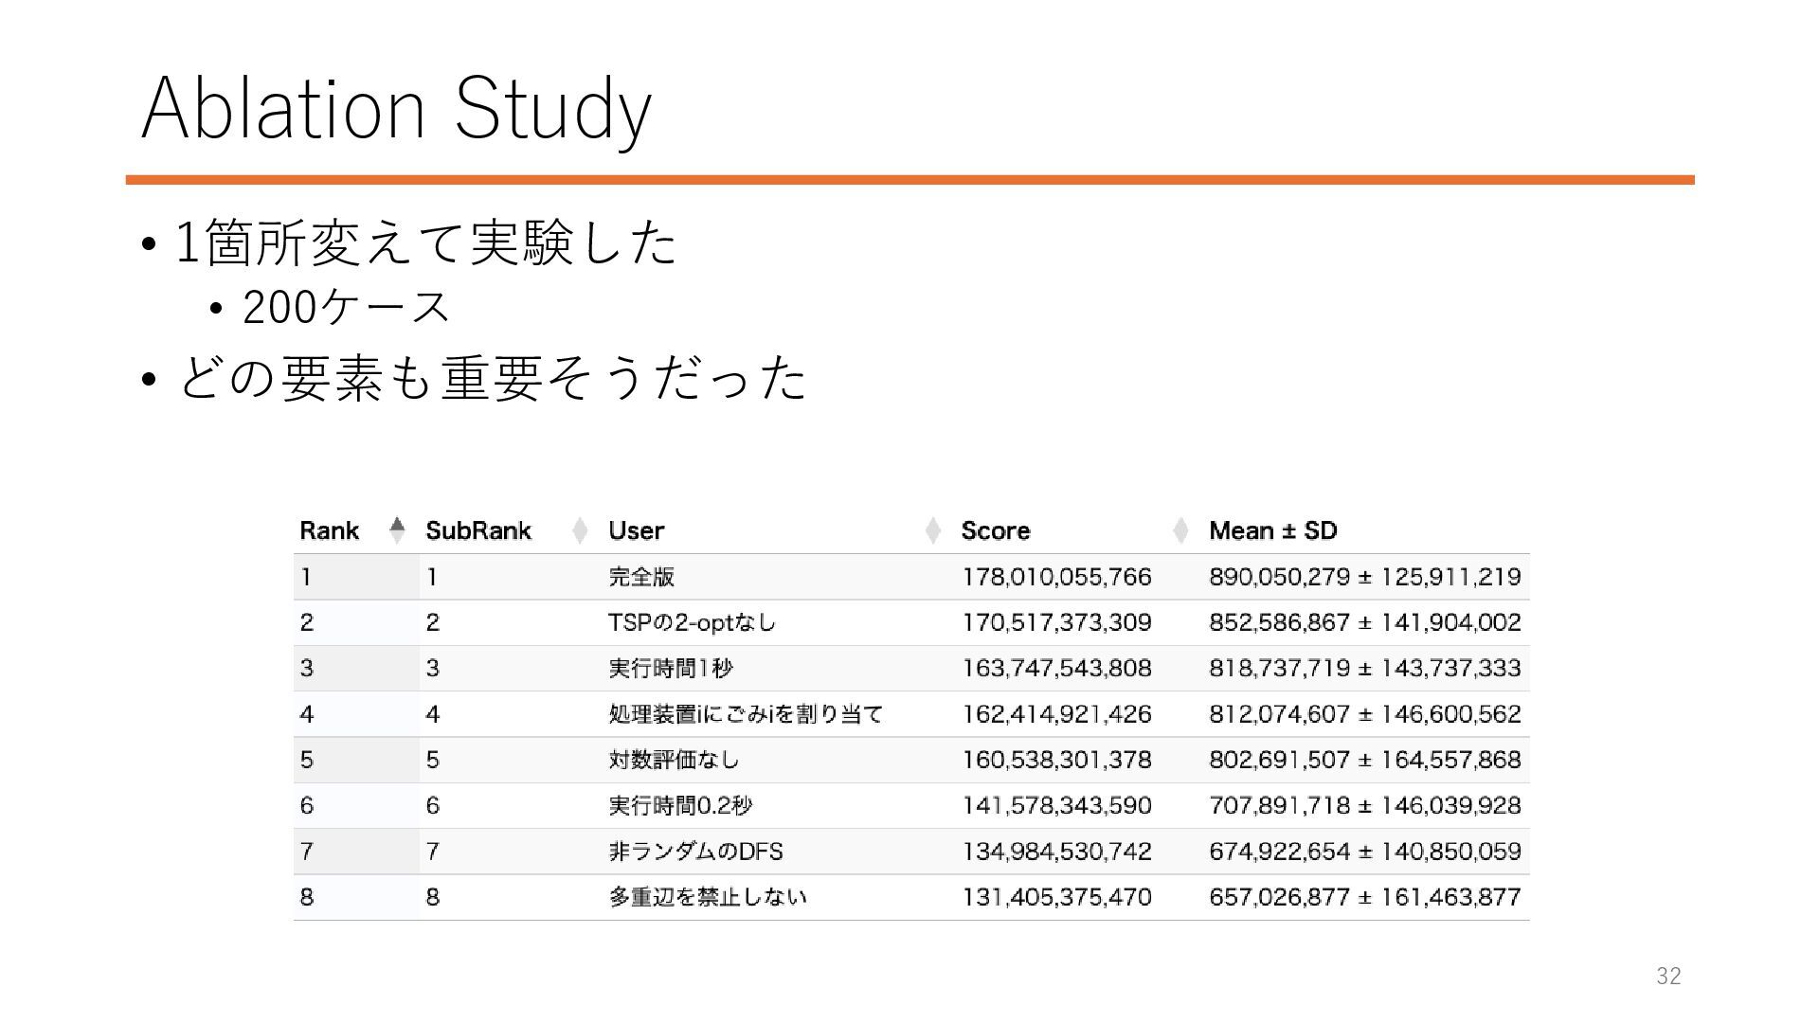Select the Rank column header
1819x1023 pixels.
click(x=329, y=530)
